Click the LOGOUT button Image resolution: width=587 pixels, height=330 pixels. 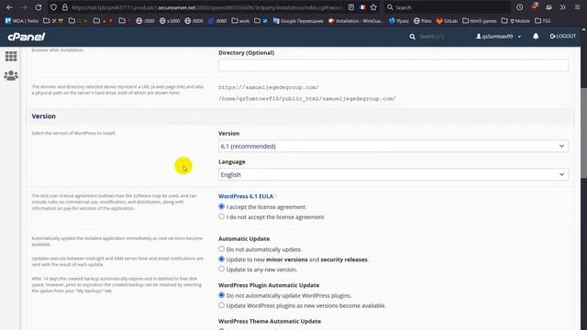coord(562,37)
